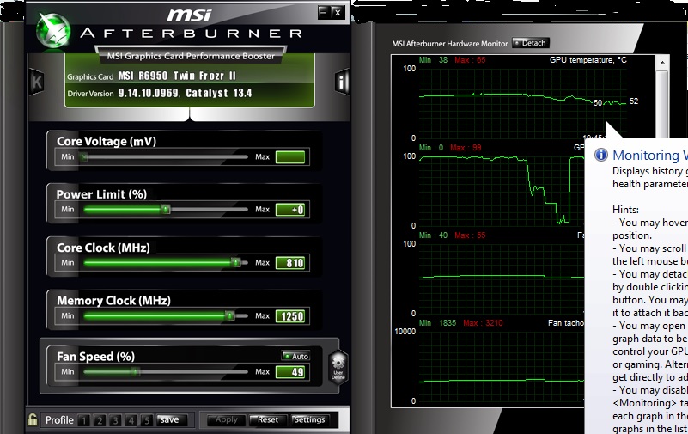The image size is (688, 434).
Task: Click the Monitoring tooltip info icon
Action: (x=600, y=155)
